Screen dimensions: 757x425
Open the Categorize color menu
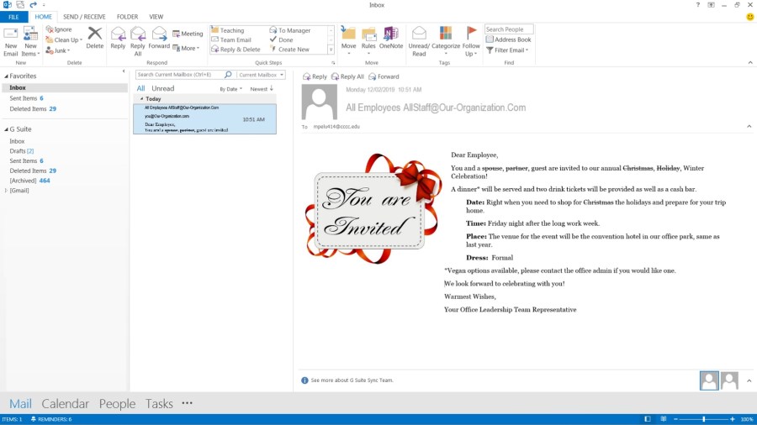click(446, 41)
